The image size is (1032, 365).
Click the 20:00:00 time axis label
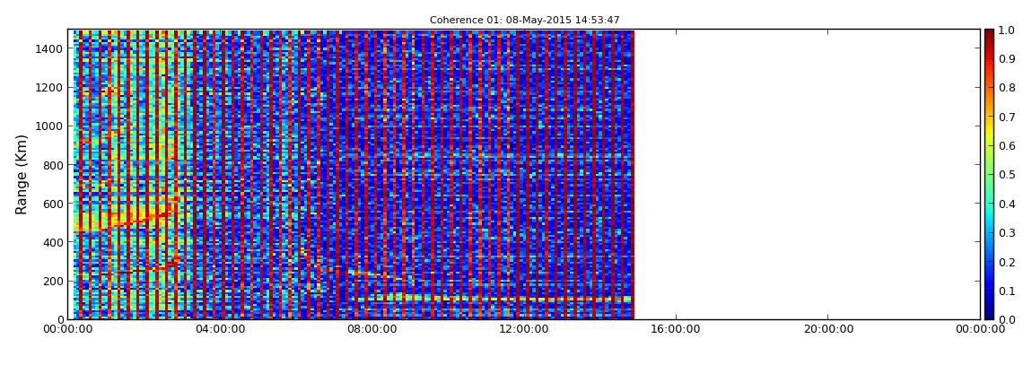click(828, 329)
